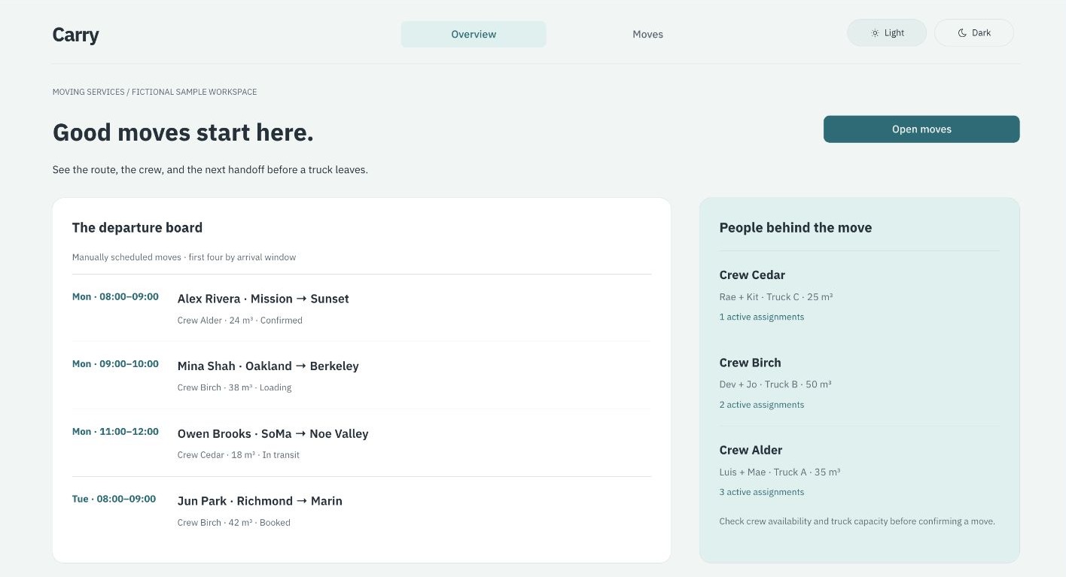Click the sun icon in Light button
Image resolution: width=1066 pixels, height=577 pixels.
tap(875, 33)
